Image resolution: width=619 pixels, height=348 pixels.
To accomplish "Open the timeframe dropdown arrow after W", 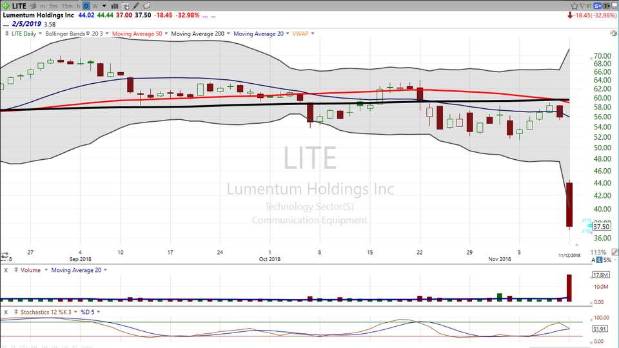I will point(104,6).
